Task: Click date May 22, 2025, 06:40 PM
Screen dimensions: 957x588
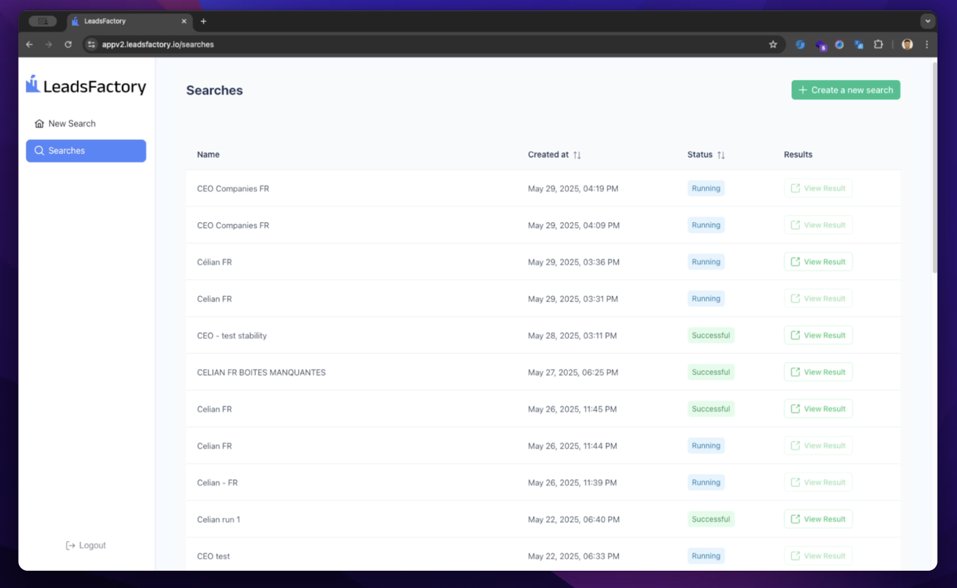Action: pos(573,520)
